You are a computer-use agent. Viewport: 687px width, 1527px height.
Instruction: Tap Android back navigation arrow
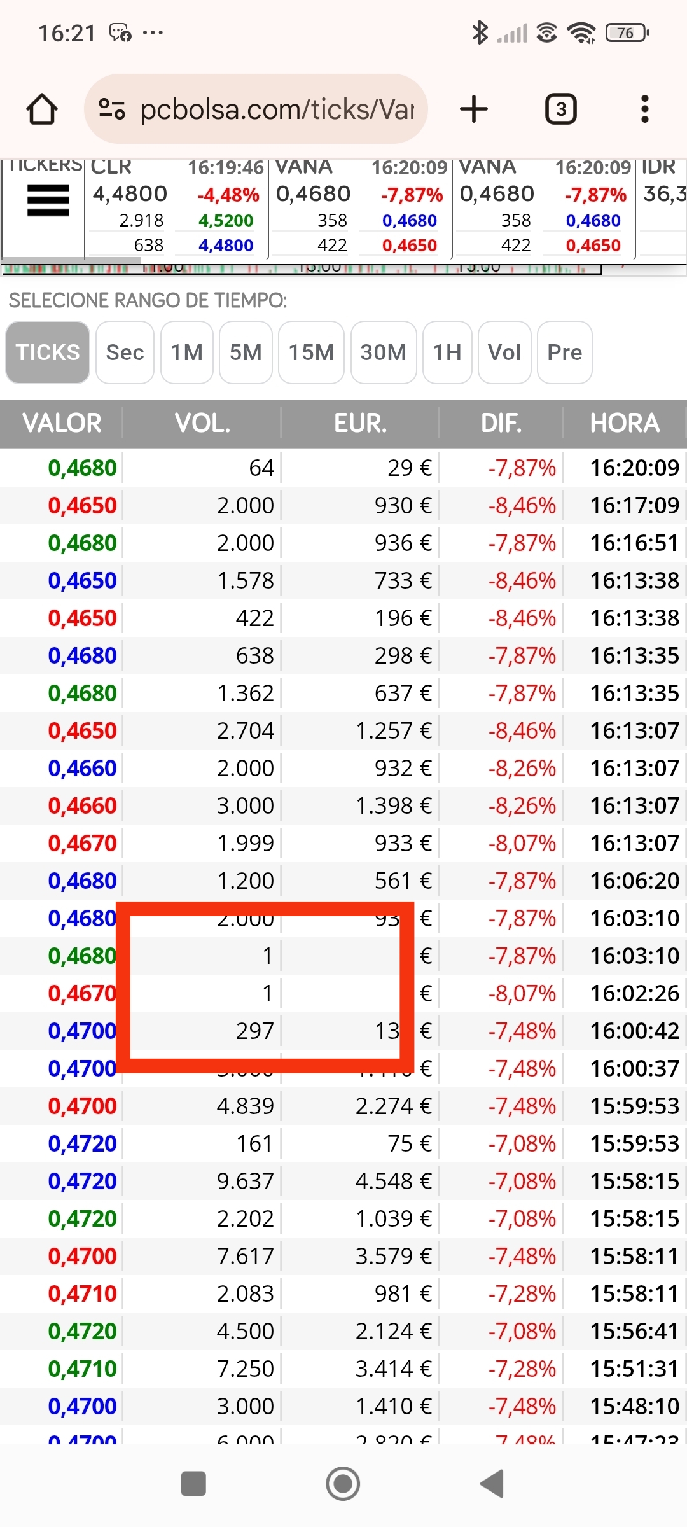coord(492,1484)
